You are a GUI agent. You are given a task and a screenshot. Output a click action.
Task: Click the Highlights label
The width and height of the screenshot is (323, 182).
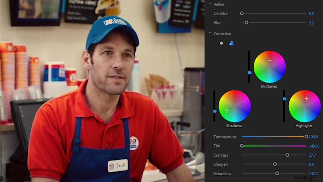304,125
